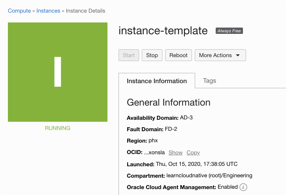Image resolution: width=286 pixels, height=195 pixels.
Task: Reboot the instance with the Reboot button
Action: tap(179, 55)
